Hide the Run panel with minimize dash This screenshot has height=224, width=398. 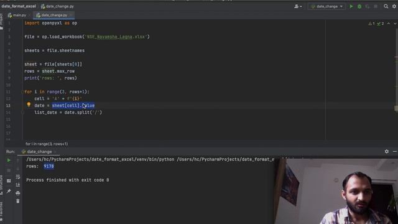395,151
